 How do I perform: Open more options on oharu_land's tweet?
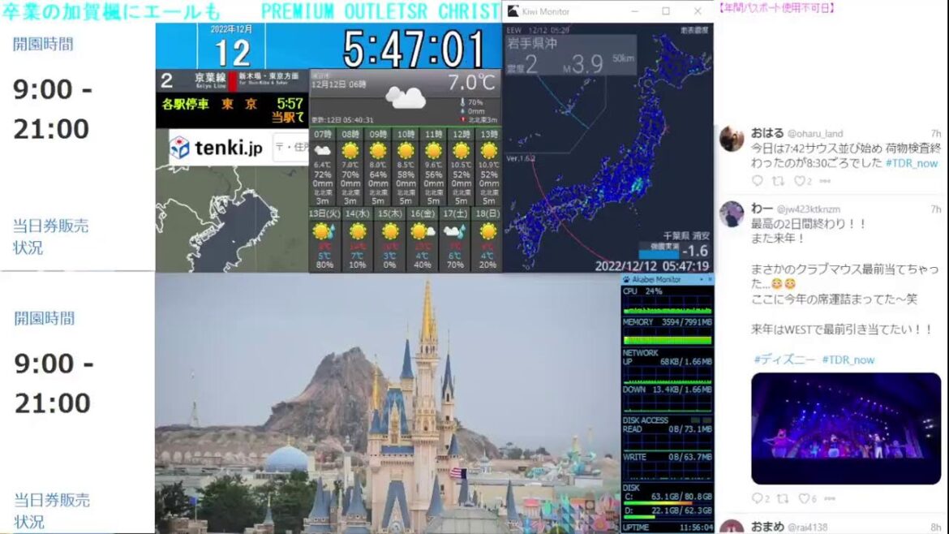tap(826, 180)
